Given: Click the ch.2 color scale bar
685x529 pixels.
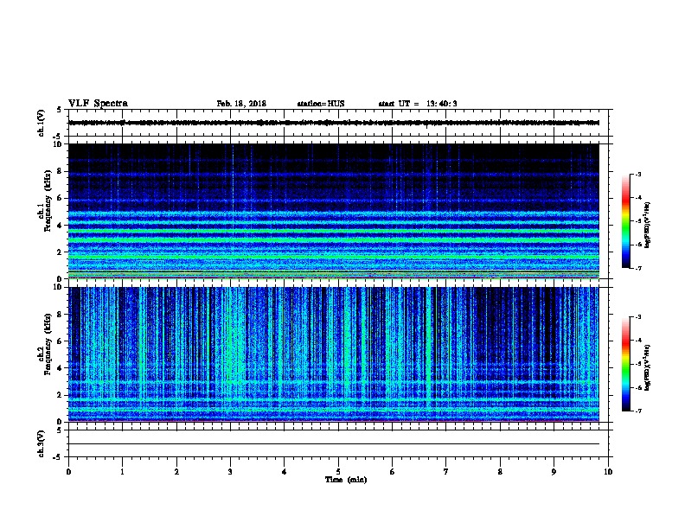Looking at the screenshot, I should [x=626, y=364].
